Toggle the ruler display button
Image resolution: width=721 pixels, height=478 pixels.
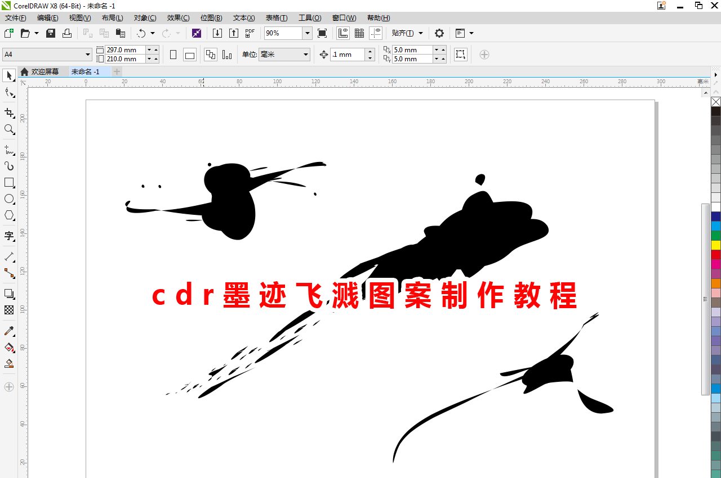(342, 33)
